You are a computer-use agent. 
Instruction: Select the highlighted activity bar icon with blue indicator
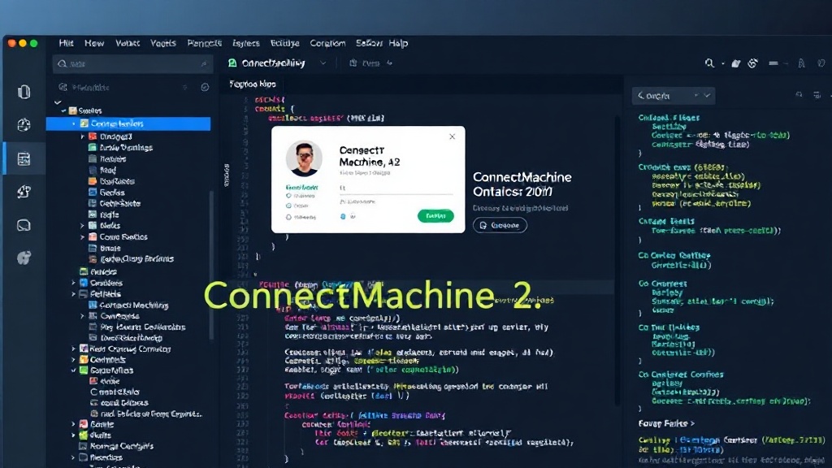(x=24, y=158)
